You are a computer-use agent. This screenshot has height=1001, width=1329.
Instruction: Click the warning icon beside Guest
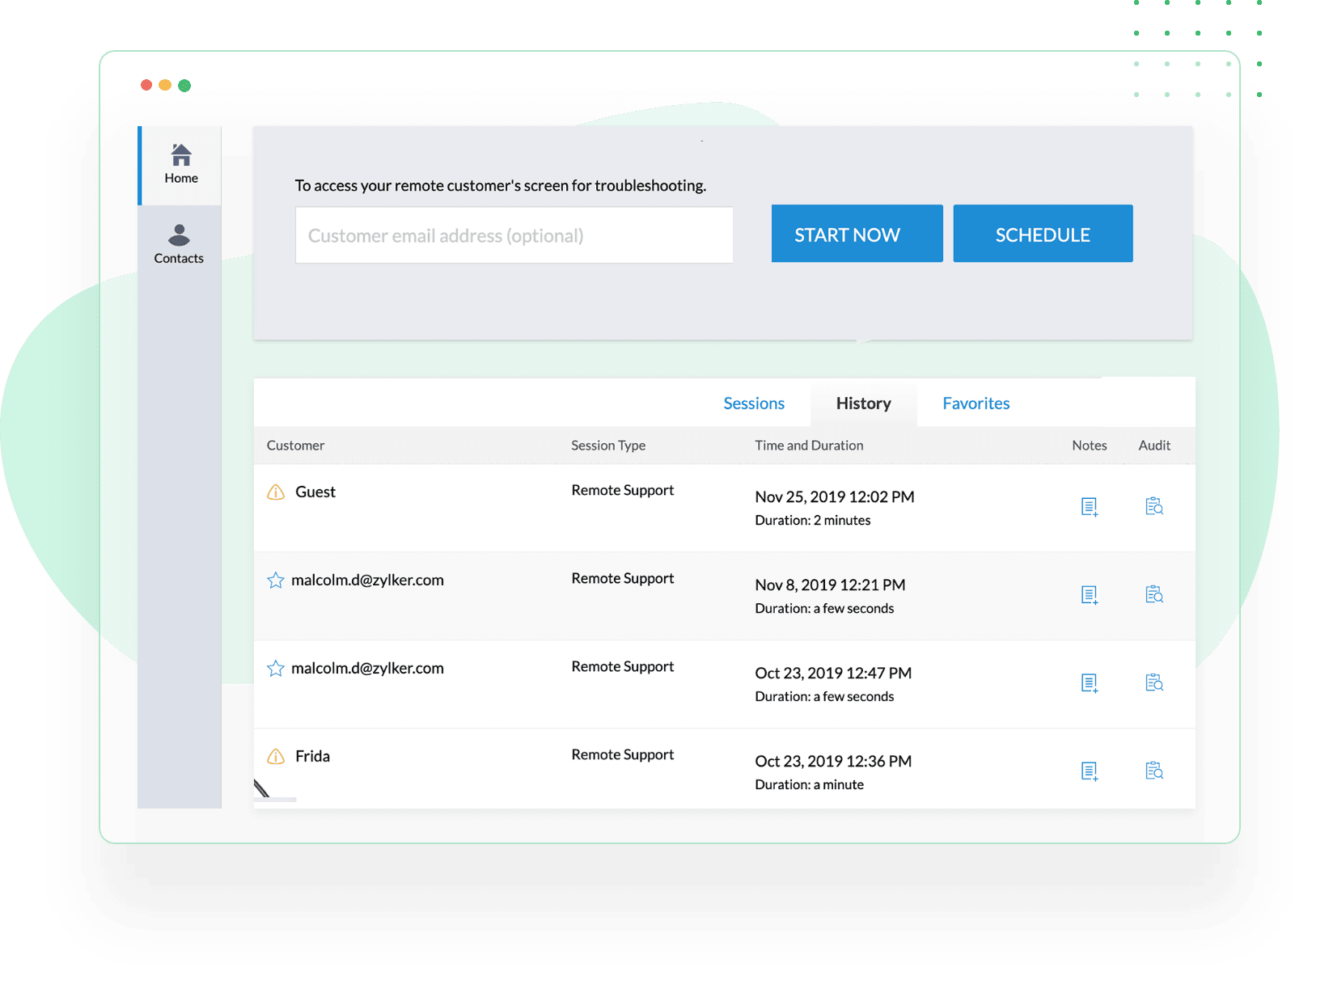(276, 492)
